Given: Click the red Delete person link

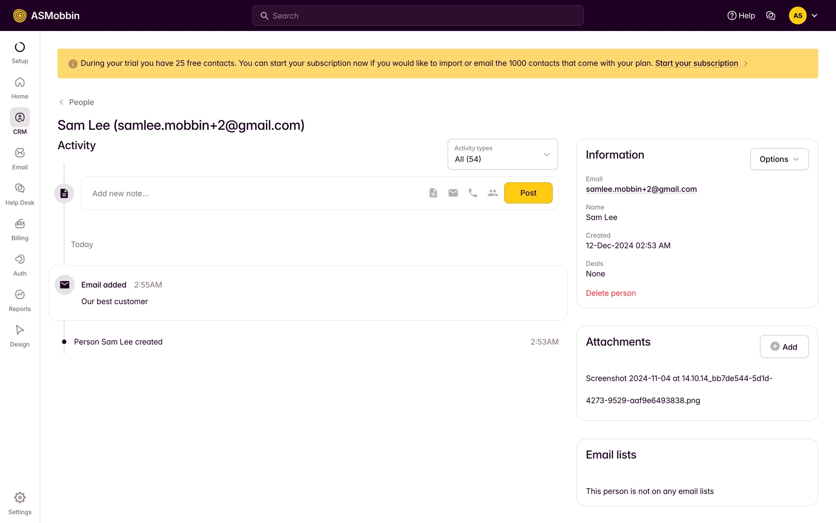Looking at the screenshot, I should coord(610,293).
